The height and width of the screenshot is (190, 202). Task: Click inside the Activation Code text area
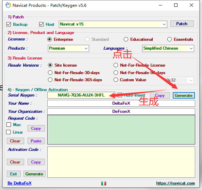click(121, 162)
